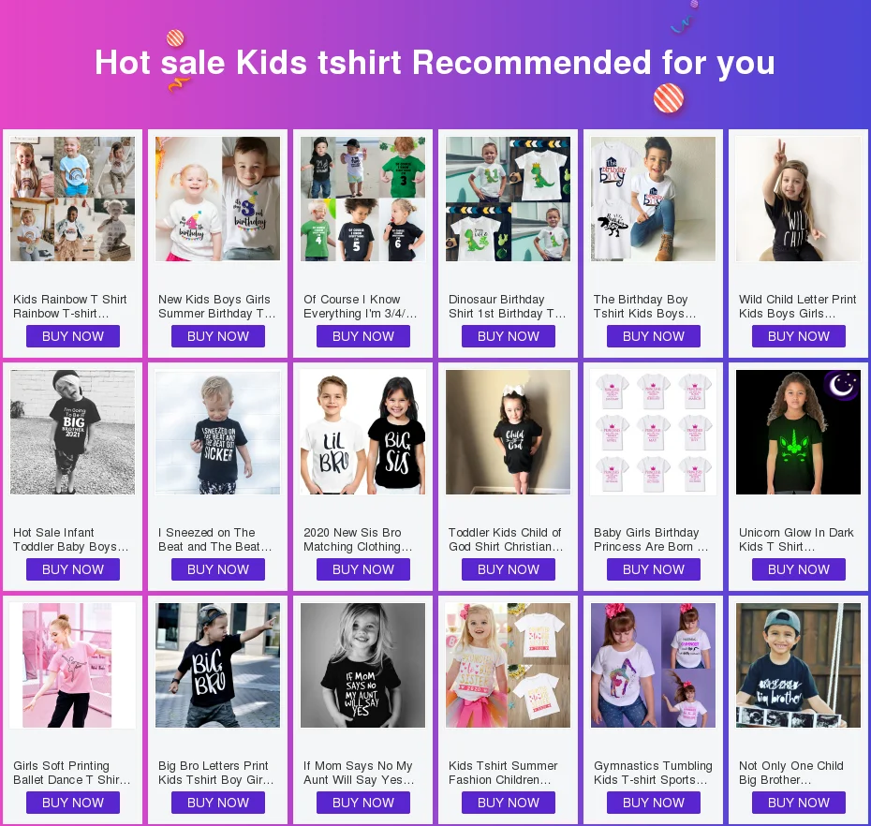Click BUY NOW under 2020 New Sis Bro Matching
The width and height of the screenshot is (871, 826).
coord(363,569)
